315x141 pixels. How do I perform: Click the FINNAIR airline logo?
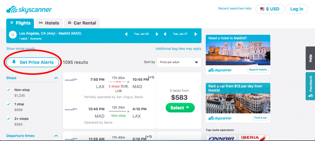coord(221,138)
